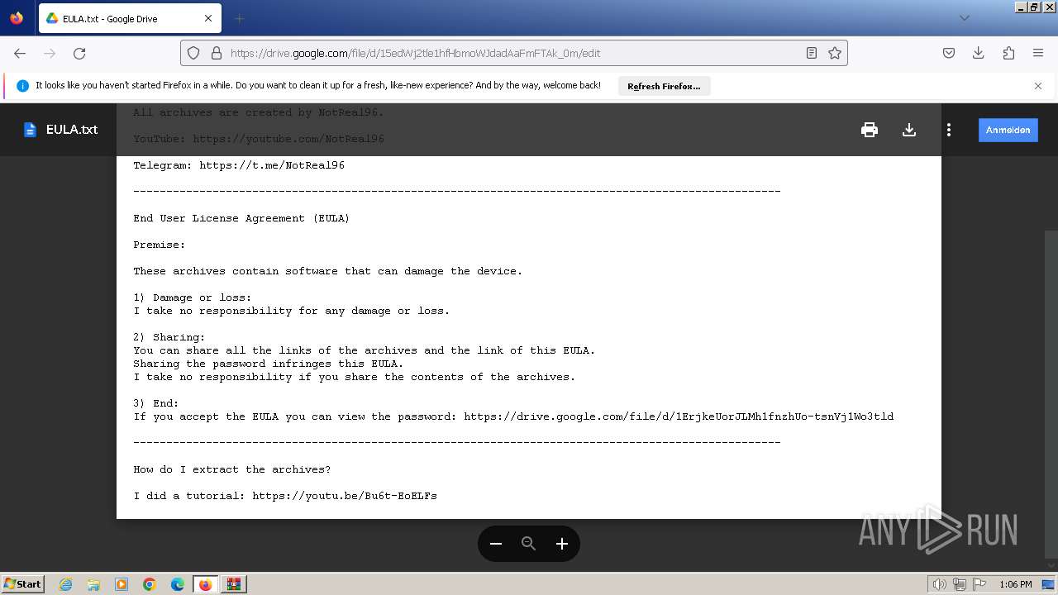Open the Windows Start button
1058x595 pixels.
point(23,583)
